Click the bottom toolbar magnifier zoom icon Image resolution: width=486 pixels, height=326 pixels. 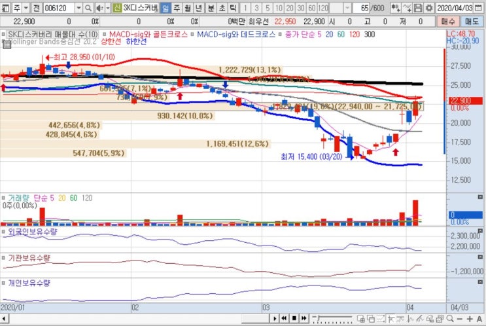[x=451, y=318]
